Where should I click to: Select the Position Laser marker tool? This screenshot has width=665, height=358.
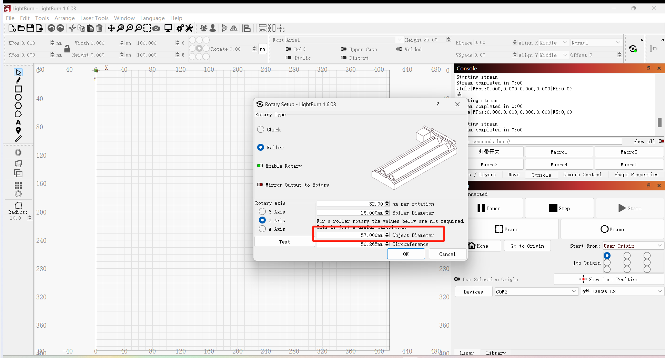[18, 130]
